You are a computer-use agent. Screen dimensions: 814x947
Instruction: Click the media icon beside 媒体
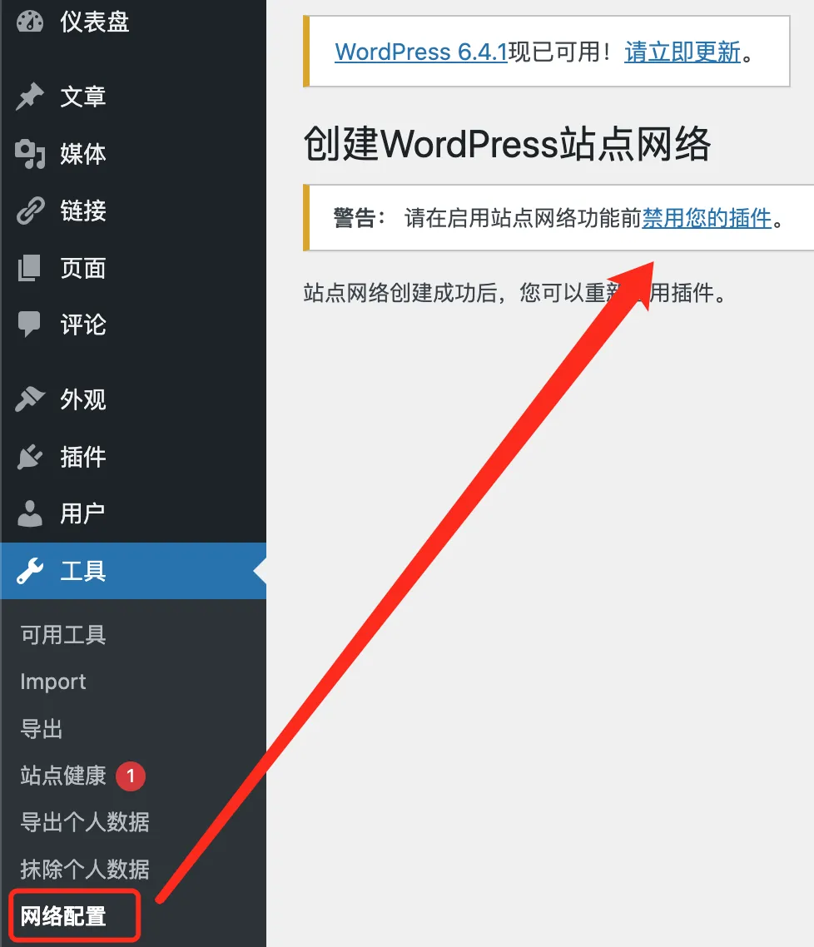point(30,154)
